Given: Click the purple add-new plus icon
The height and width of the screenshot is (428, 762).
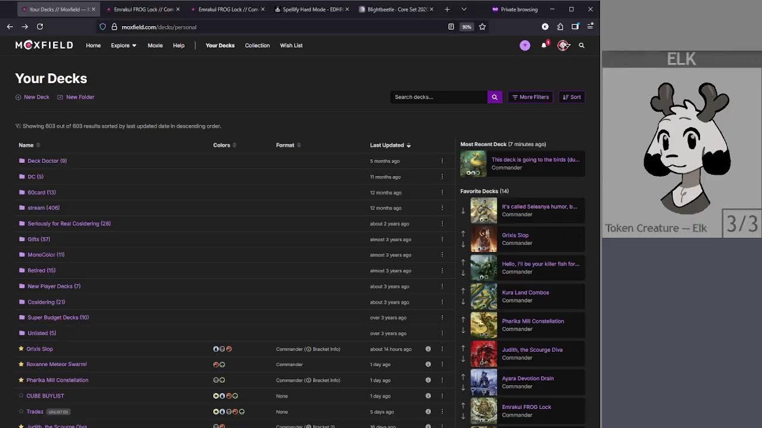Looking at the screenshot, I should [x=524, y=45].
